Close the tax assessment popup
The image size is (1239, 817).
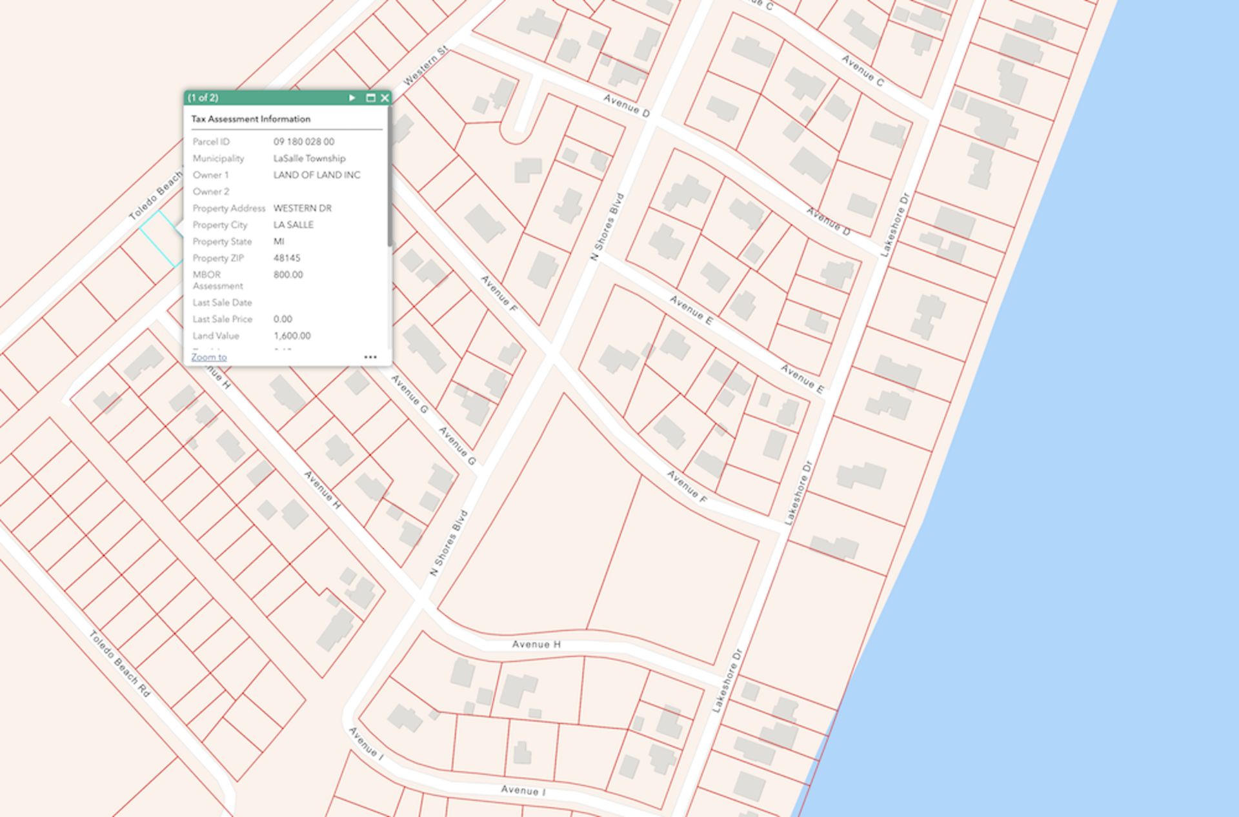click(385, 98)
